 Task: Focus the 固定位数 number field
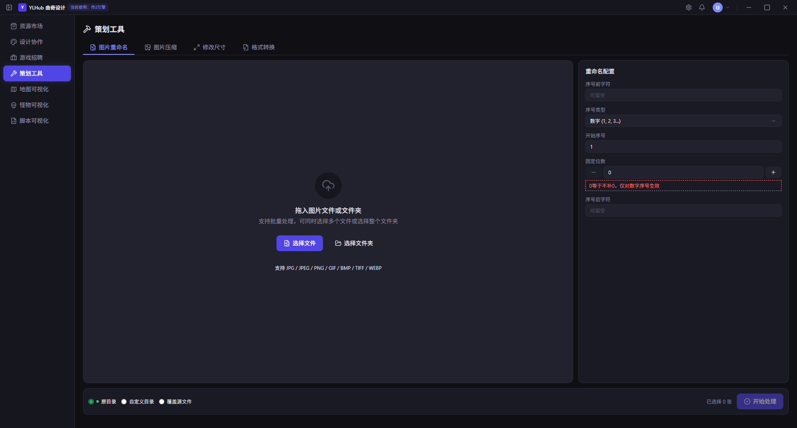coord(683,172)
